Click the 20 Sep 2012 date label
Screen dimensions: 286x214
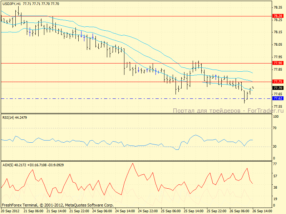[11, 211]
